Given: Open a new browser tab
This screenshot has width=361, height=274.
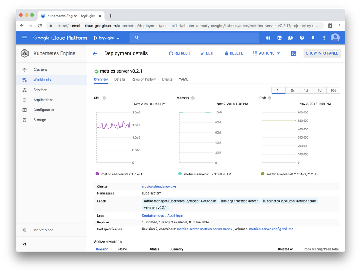Looking at the screenshot, I should click(x=110, y=16).
